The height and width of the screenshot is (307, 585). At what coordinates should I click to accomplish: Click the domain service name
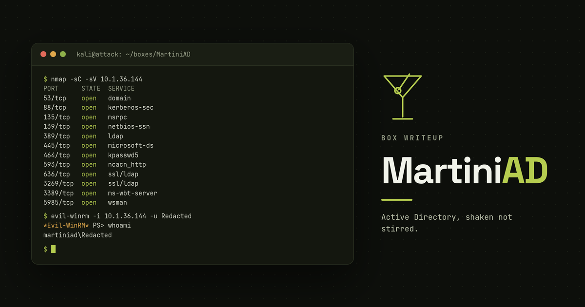click(119, 98)
